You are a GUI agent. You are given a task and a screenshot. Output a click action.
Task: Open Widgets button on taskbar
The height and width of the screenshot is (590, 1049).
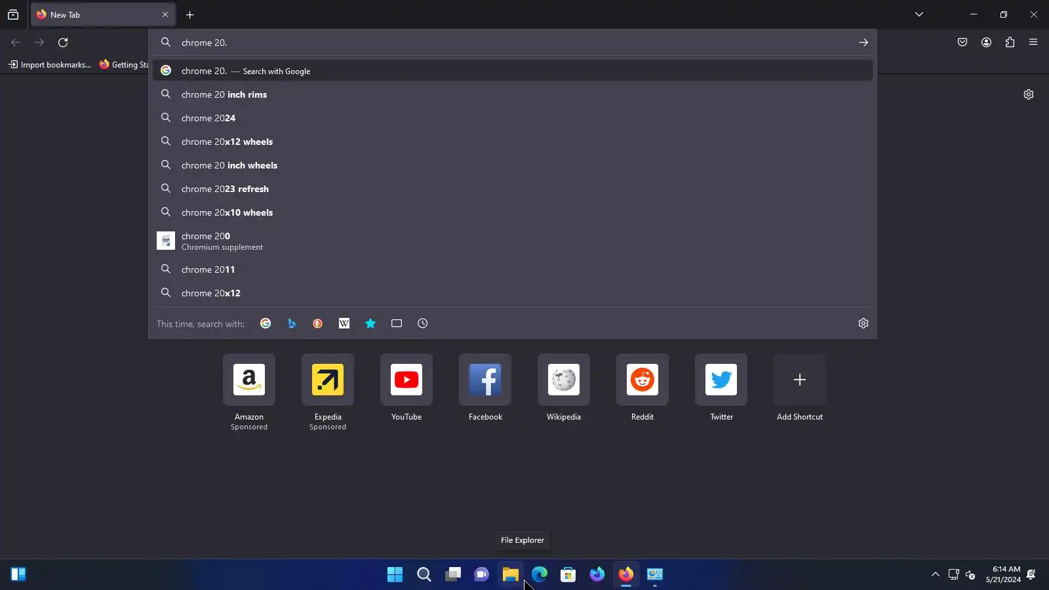pyautogui.click(x=18, y=575)
